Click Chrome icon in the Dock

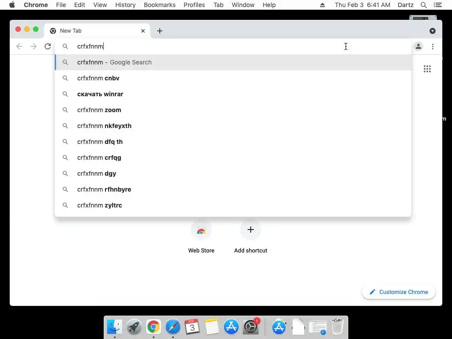[153, 327]
